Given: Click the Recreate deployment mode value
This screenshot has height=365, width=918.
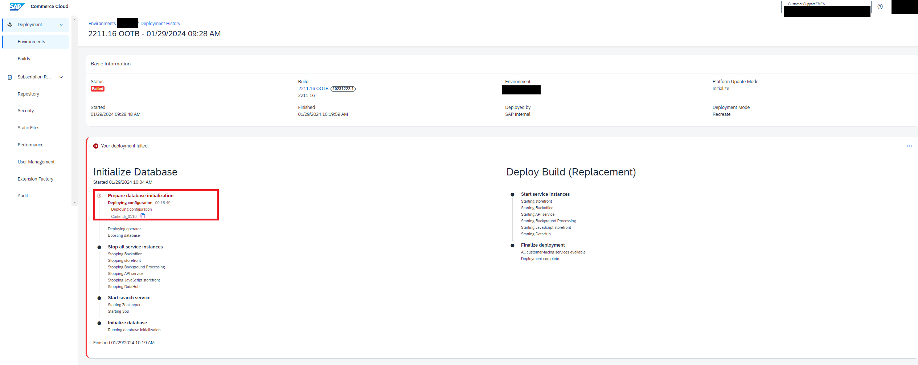Looking at the screenshot, I should point(721,114).
